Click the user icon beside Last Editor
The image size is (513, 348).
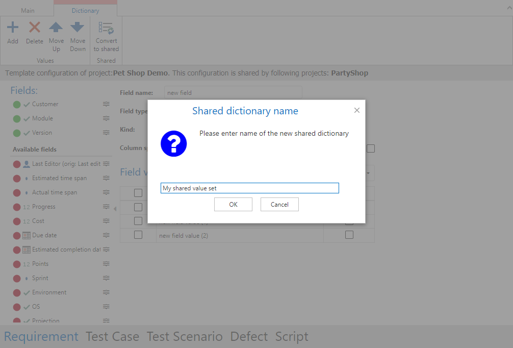click(27, 164)
